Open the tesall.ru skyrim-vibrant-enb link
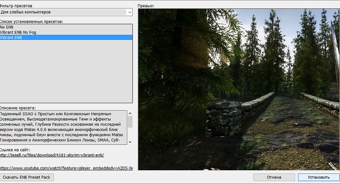 point(52,155)
